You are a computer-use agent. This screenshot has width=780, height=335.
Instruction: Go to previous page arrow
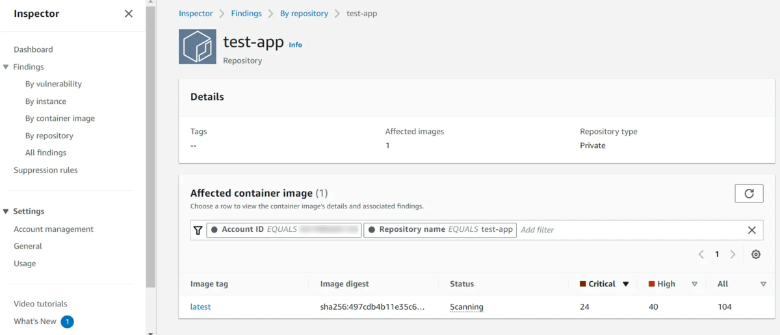coord(701,254)
